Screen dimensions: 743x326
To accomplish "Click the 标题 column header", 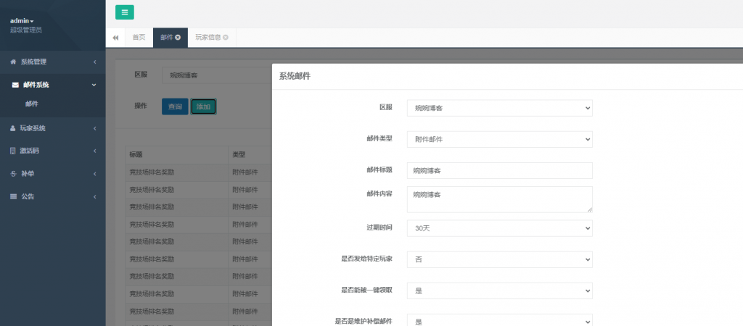I will coord(176,155).
